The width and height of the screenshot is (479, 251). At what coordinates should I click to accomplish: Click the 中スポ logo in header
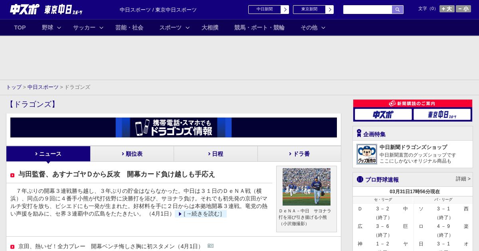(x=24, y=9)
